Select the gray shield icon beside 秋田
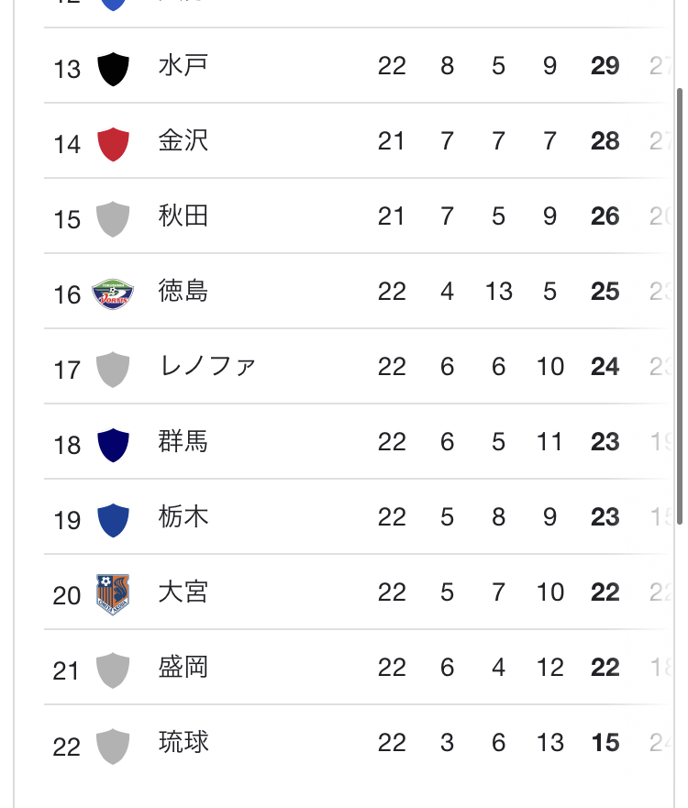The width and height of the screenshot is (688, 808). pyautogui.click(x=113, y=219)
